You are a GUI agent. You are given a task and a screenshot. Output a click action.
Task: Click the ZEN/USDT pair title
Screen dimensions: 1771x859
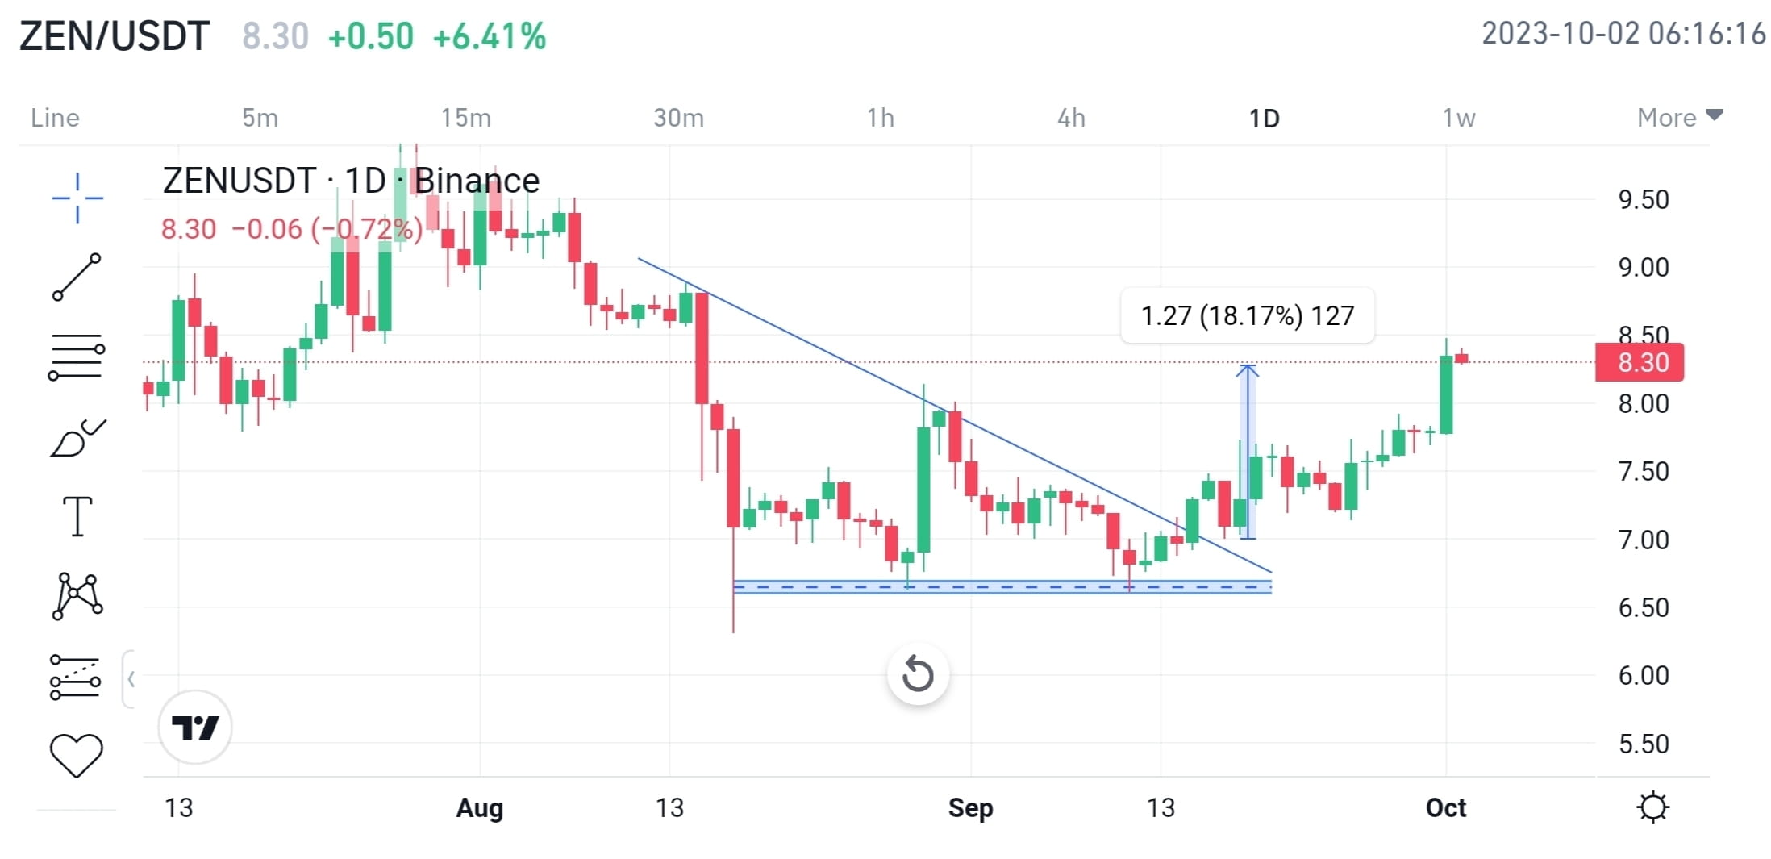(114, 36)
